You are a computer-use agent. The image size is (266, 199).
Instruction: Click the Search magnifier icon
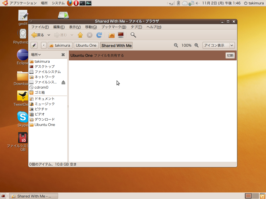pos(133,35)
